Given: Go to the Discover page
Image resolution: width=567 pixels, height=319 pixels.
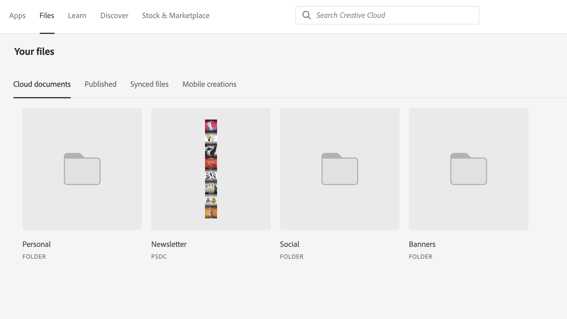Looking at the screenshot, I should pos(114,15).
